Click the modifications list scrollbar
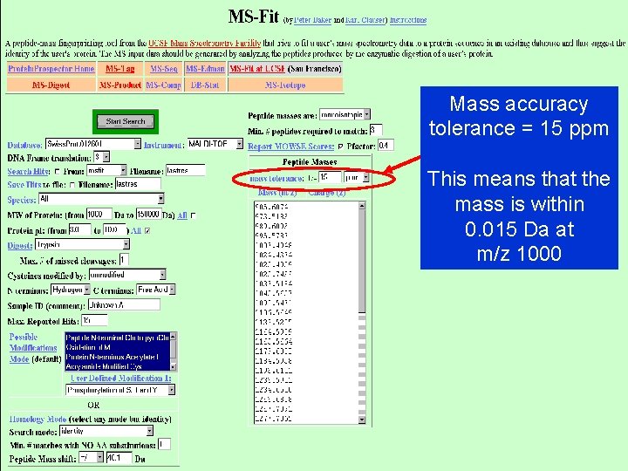The height and width of the screenshot is (471, 628). click(x=173, y=352)
